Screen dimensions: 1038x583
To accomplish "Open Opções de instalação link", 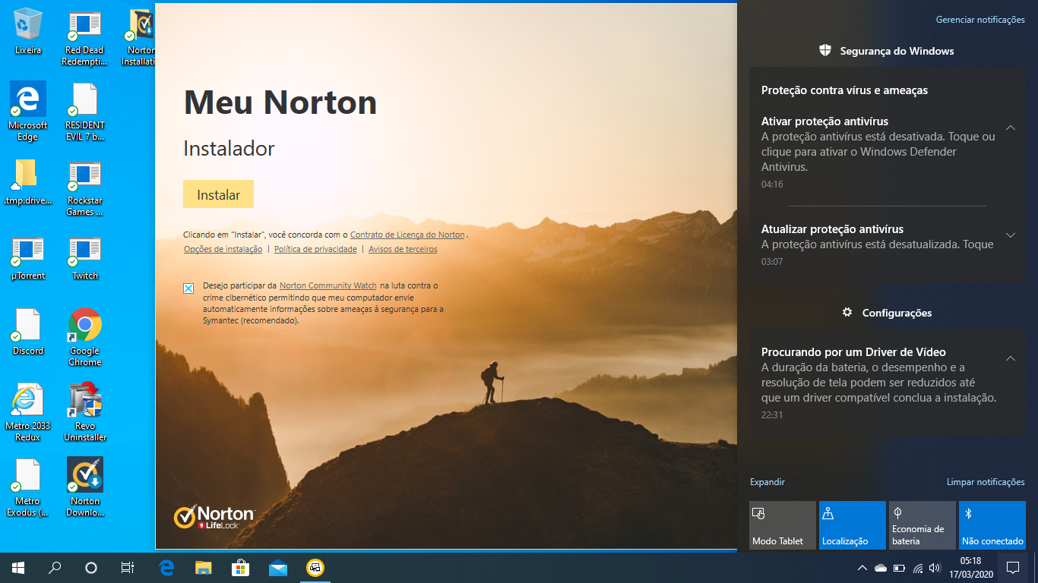I will tap(223, 249).
